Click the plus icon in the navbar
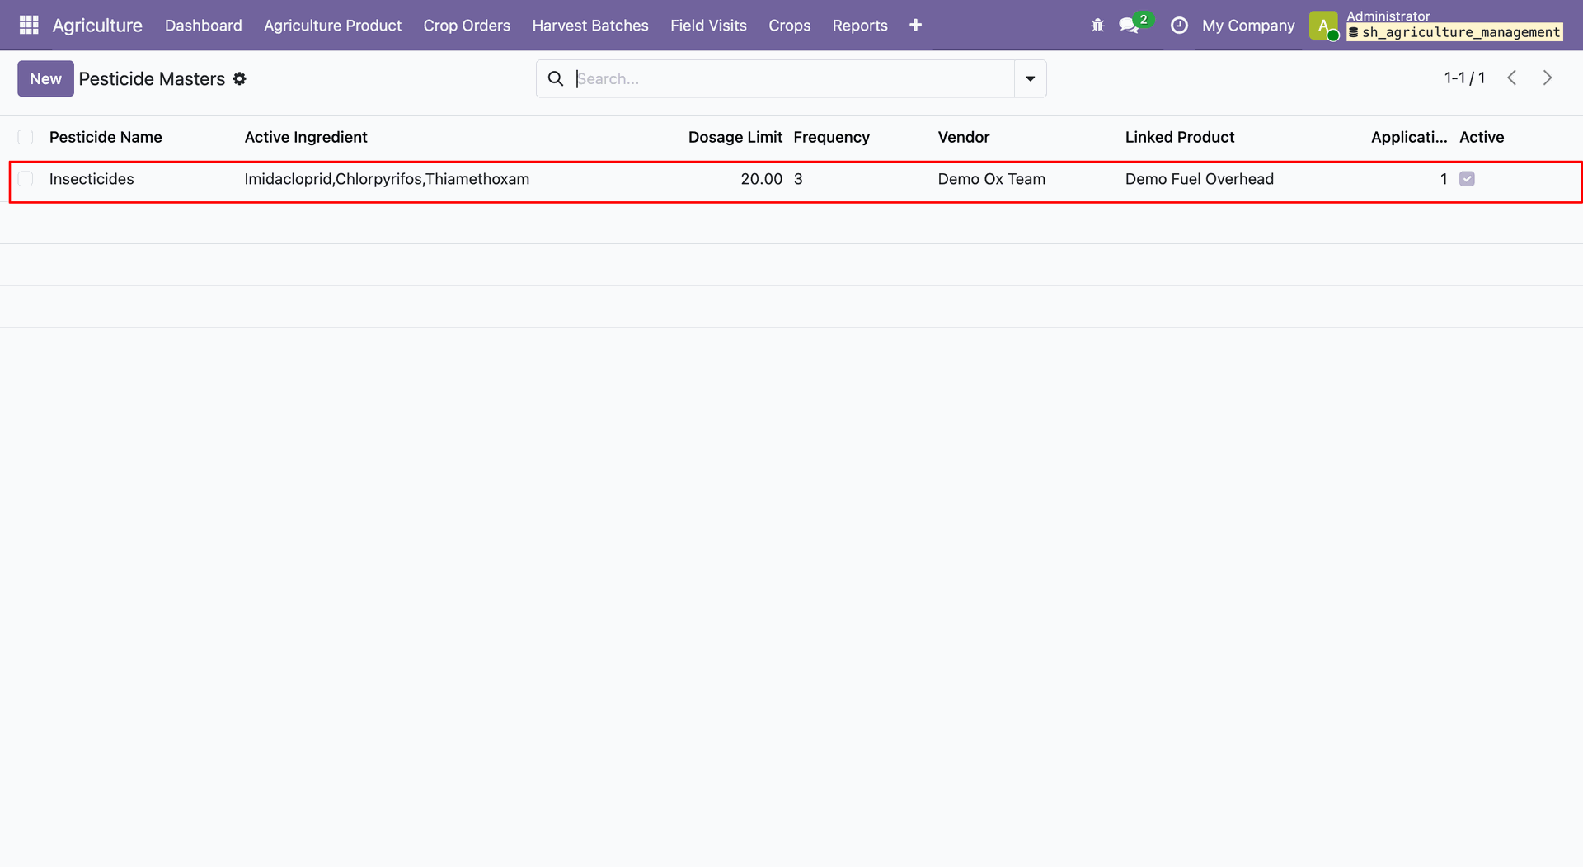Image resolution: width=1583 pixels, height=867 pixels. [915, 25]
